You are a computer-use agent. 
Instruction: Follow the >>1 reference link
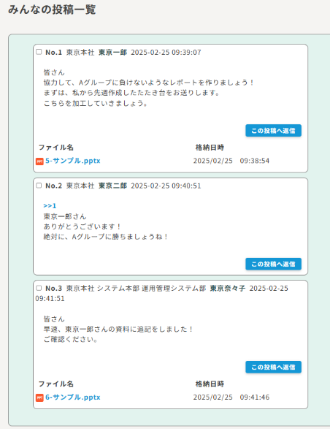point(50,205)
